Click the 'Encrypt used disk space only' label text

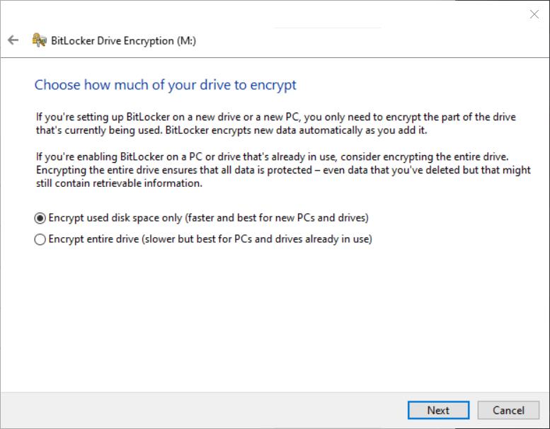click(x=113, y=218)
